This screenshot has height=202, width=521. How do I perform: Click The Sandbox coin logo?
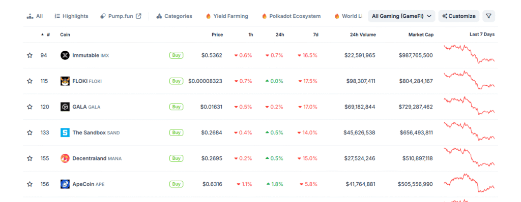point(65,132)
